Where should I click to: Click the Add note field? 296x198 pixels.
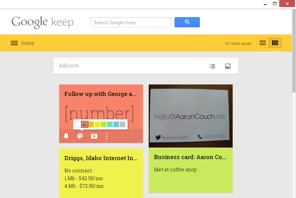[x=127, y=66]
